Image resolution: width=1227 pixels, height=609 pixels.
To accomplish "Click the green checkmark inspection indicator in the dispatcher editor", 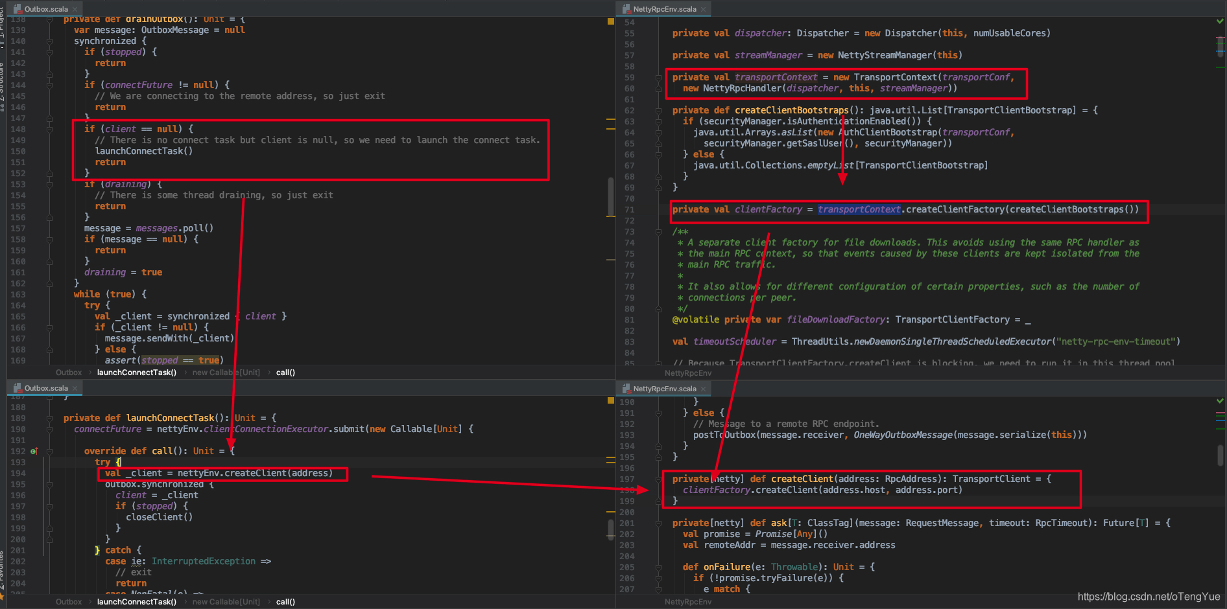I will (1220, 21).
